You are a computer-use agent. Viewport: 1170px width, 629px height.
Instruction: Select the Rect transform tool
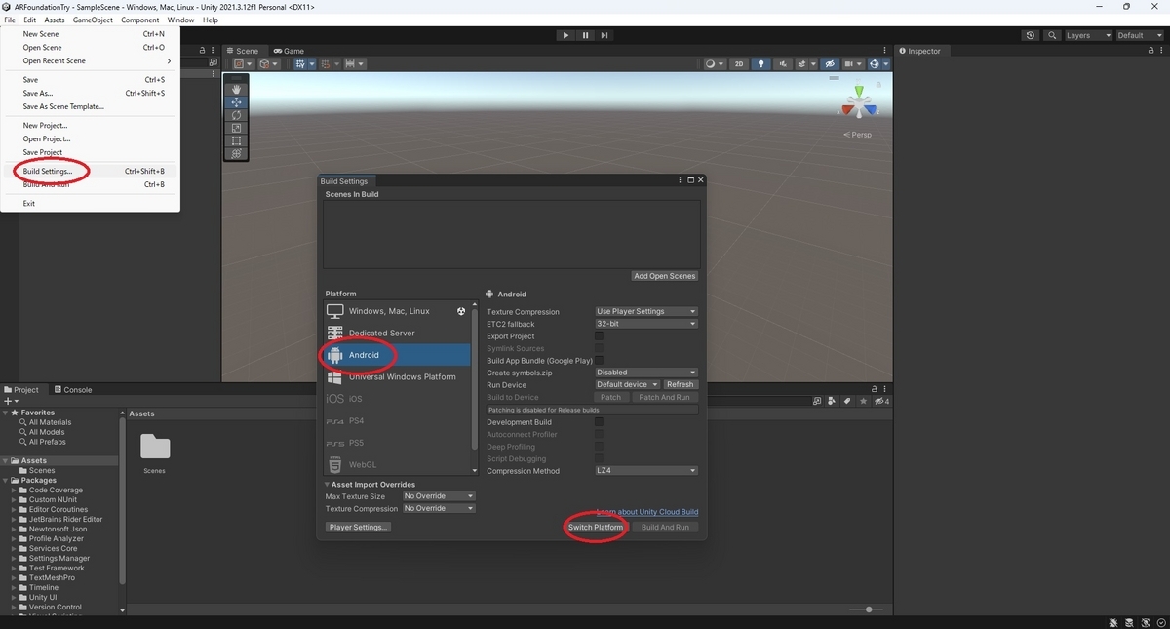[x=236, y=140]
